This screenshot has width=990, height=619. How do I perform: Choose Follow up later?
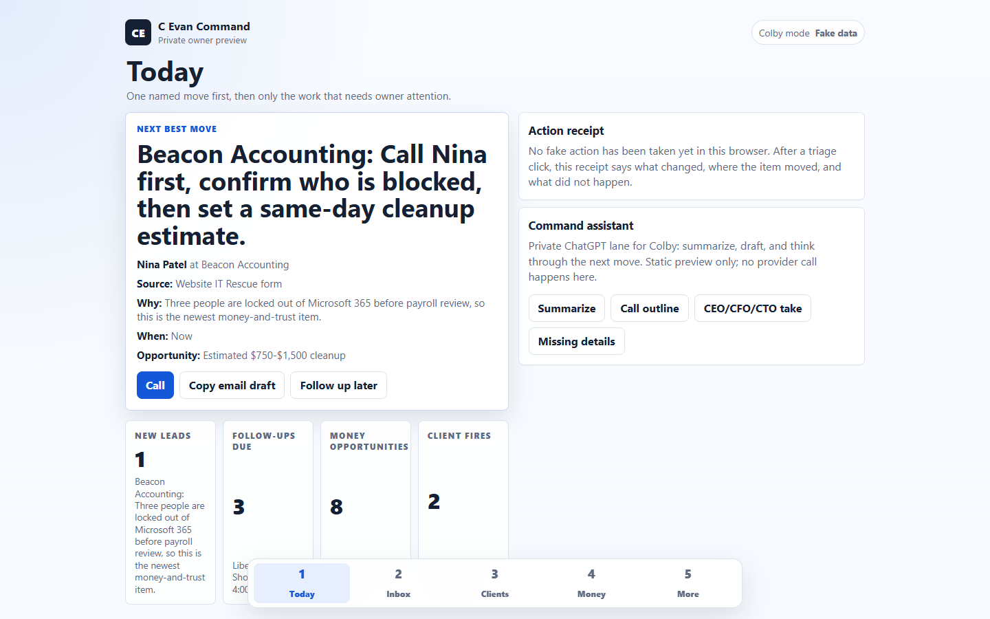pyautogui.click(x=338, y=385)
